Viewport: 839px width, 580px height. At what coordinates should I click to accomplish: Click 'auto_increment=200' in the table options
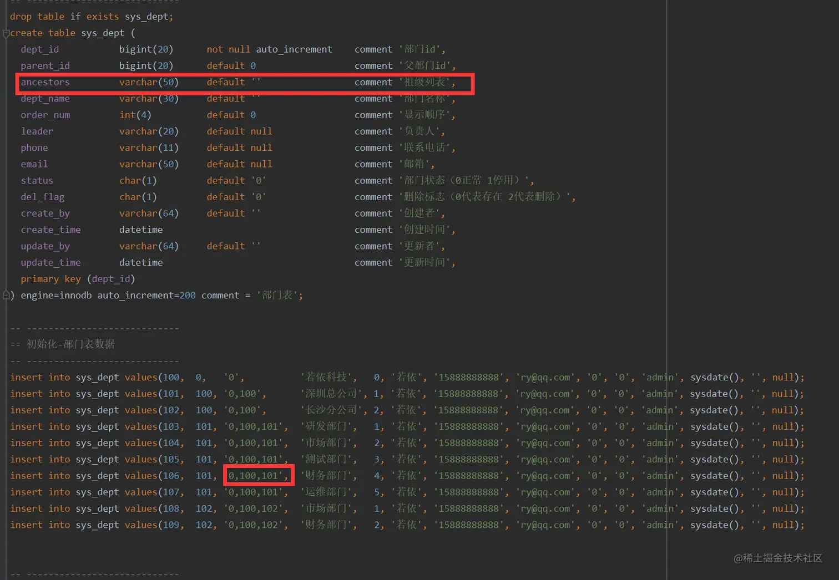click(x=146, y=296)
